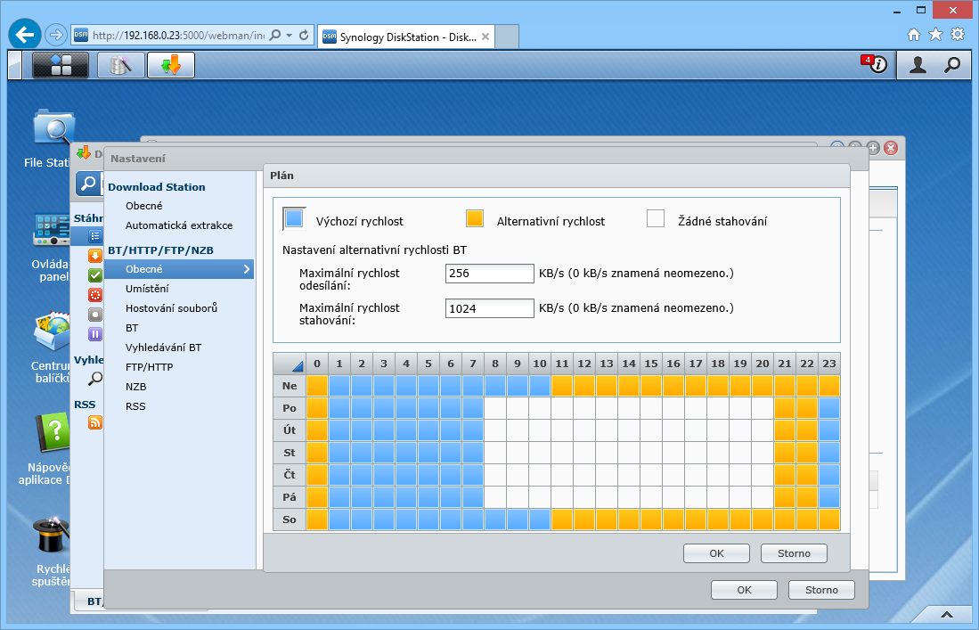
Task: Open the Vyhledávání BT settings section
Action: pos(163,348)
